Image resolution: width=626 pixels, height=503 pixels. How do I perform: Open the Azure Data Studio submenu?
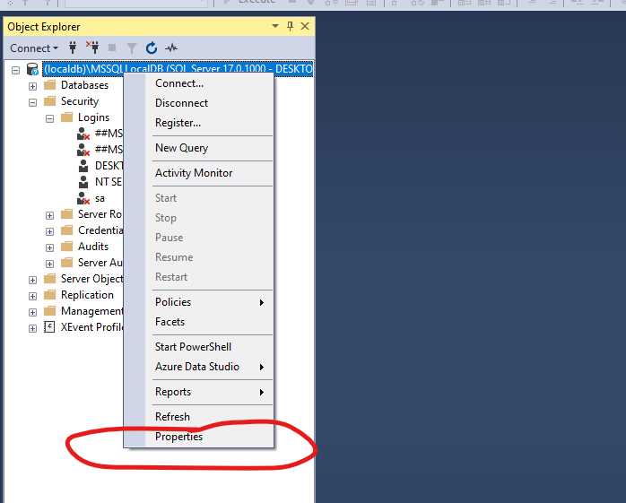coord(197,367)
